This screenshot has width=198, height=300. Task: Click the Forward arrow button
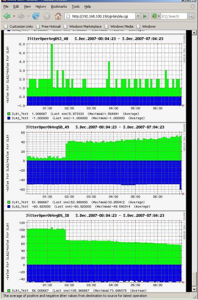[21, 16]
